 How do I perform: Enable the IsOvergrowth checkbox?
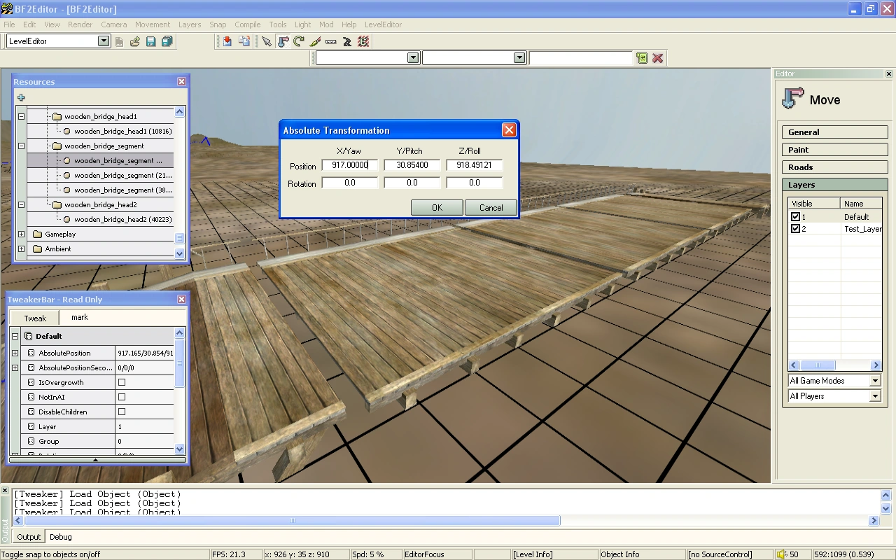(x=122, y=383)
